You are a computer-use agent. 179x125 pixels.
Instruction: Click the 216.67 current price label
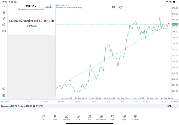point(175,24)
